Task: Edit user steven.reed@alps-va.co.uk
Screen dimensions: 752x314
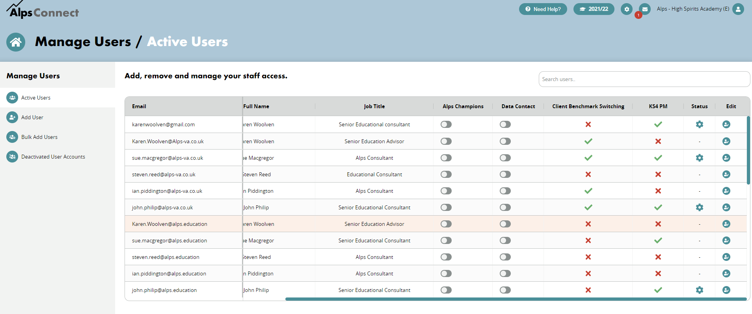Action: point(726,174)
